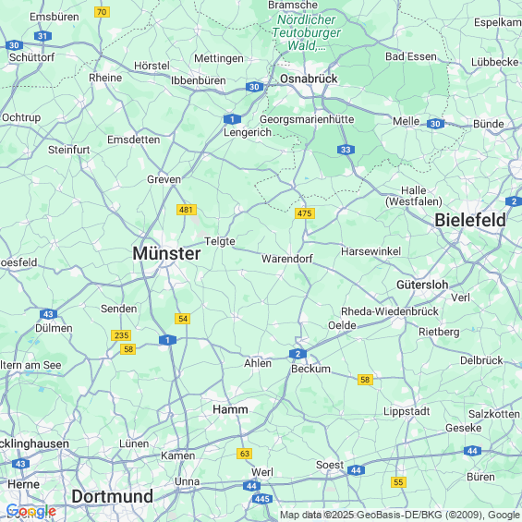The image size is (522, 522).
Task: Click the A33 highway shield
Action: (x=346, y=150)
